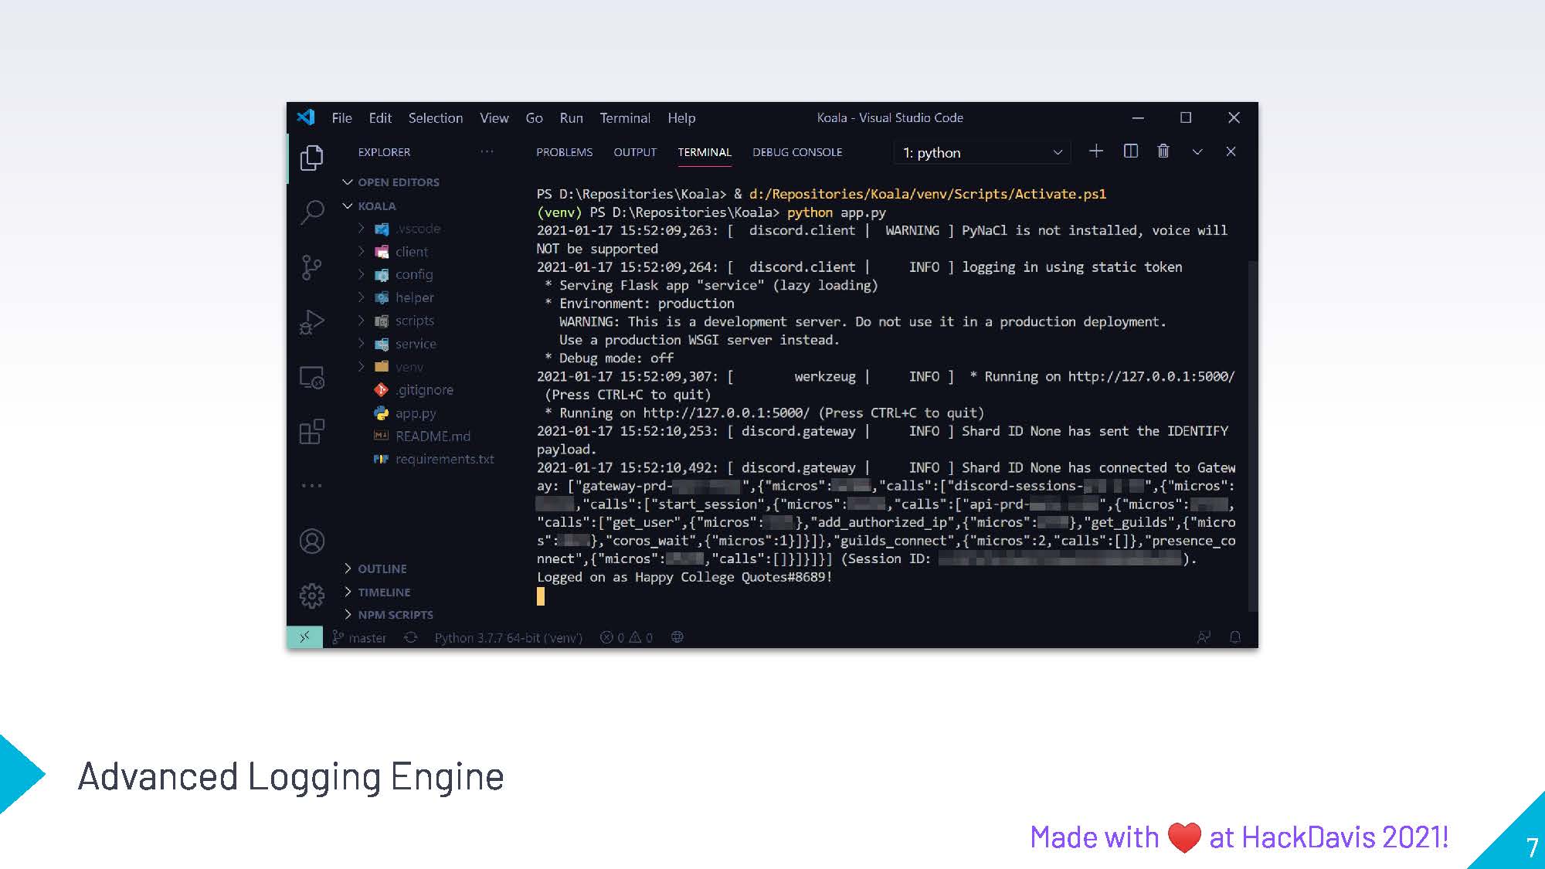Open the Terminal menu
Viewport: 1545px width, 869px height.
(x=624, y=118)
